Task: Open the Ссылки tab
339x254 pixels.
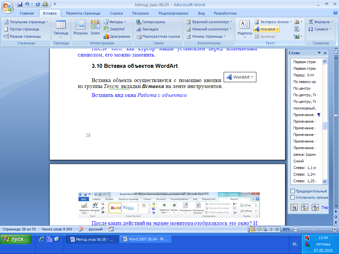Action: [x=116, y=13]
